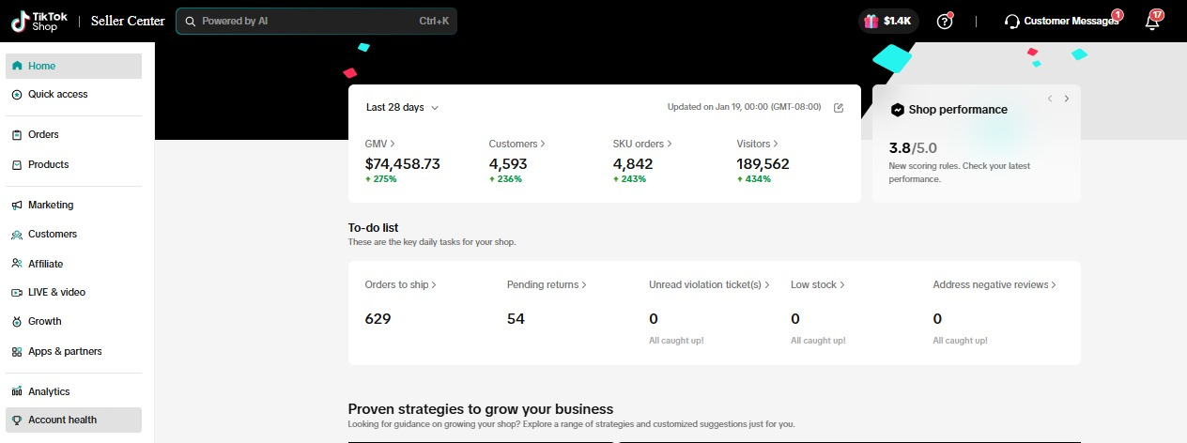Select Account health in the sidebar
This screenshot has height=443, width=1187.
[62, 420]
